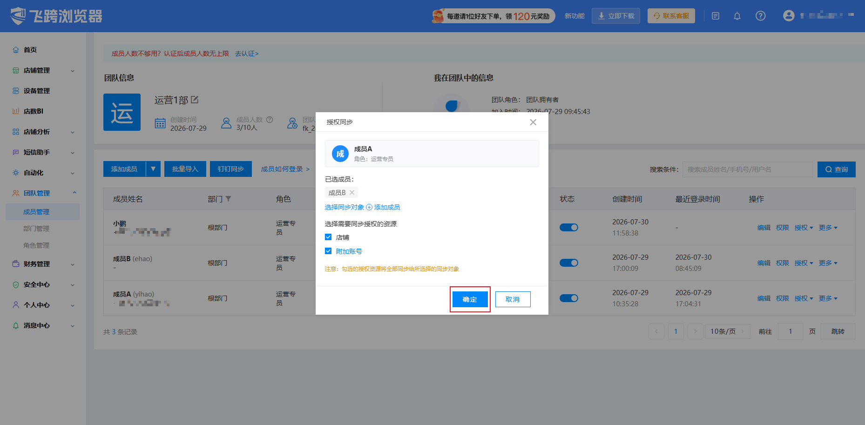Open the 10条/页 page size dropdown
This screenshot has height=425, width=865.
pyautogui.click(x=728, y=331)
